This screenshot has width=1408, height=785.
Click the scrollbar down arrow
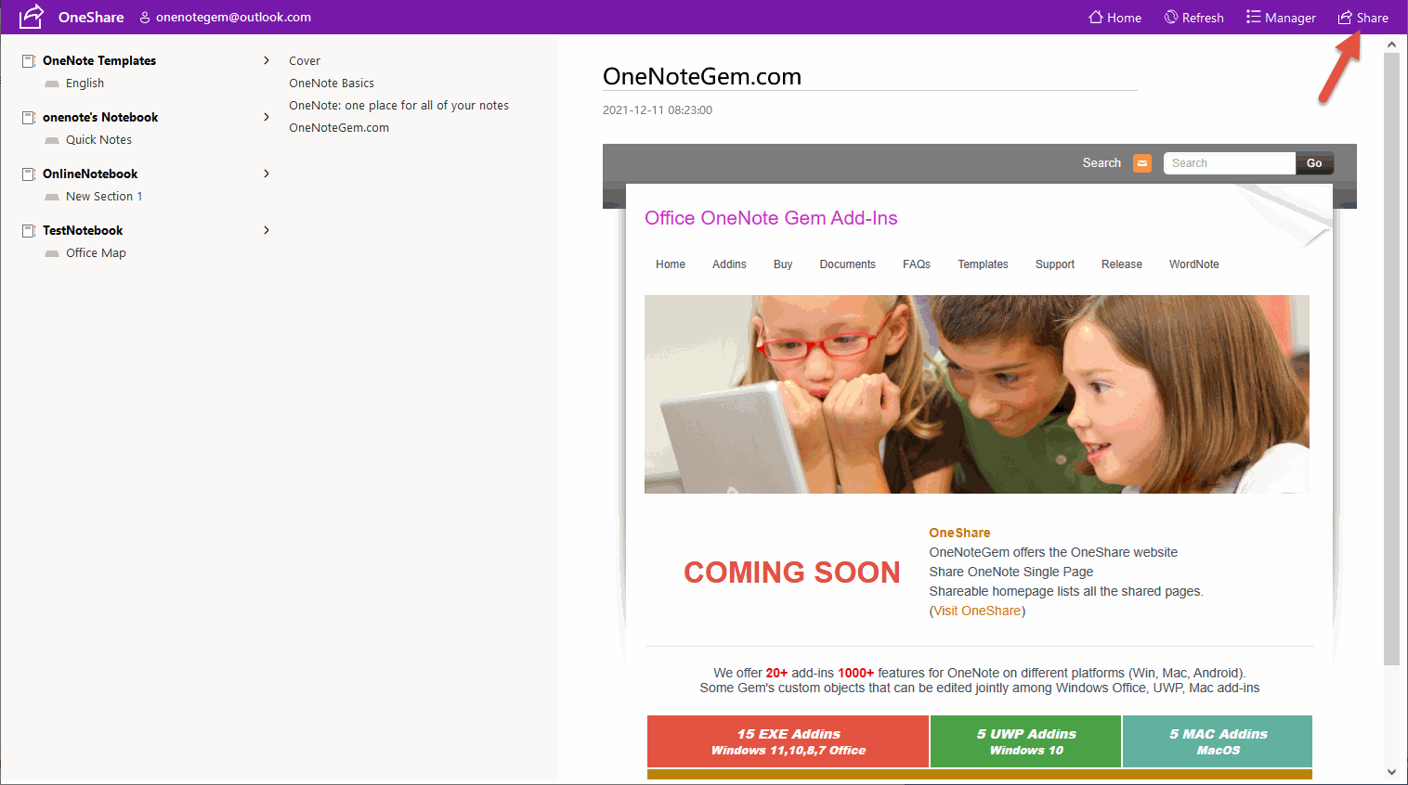pyautogui.click(x=1391, y=772)
